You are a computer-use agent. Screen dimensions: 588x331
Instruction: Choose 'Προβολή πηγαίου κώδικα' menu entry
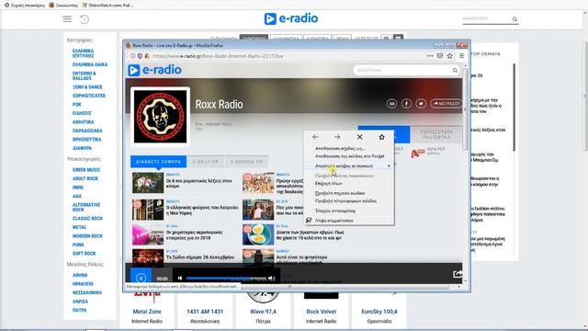349,193
